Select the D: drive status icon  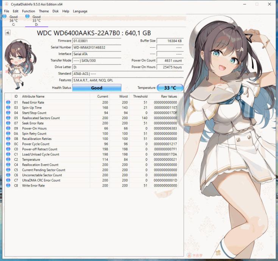click(x=28, y=16)
